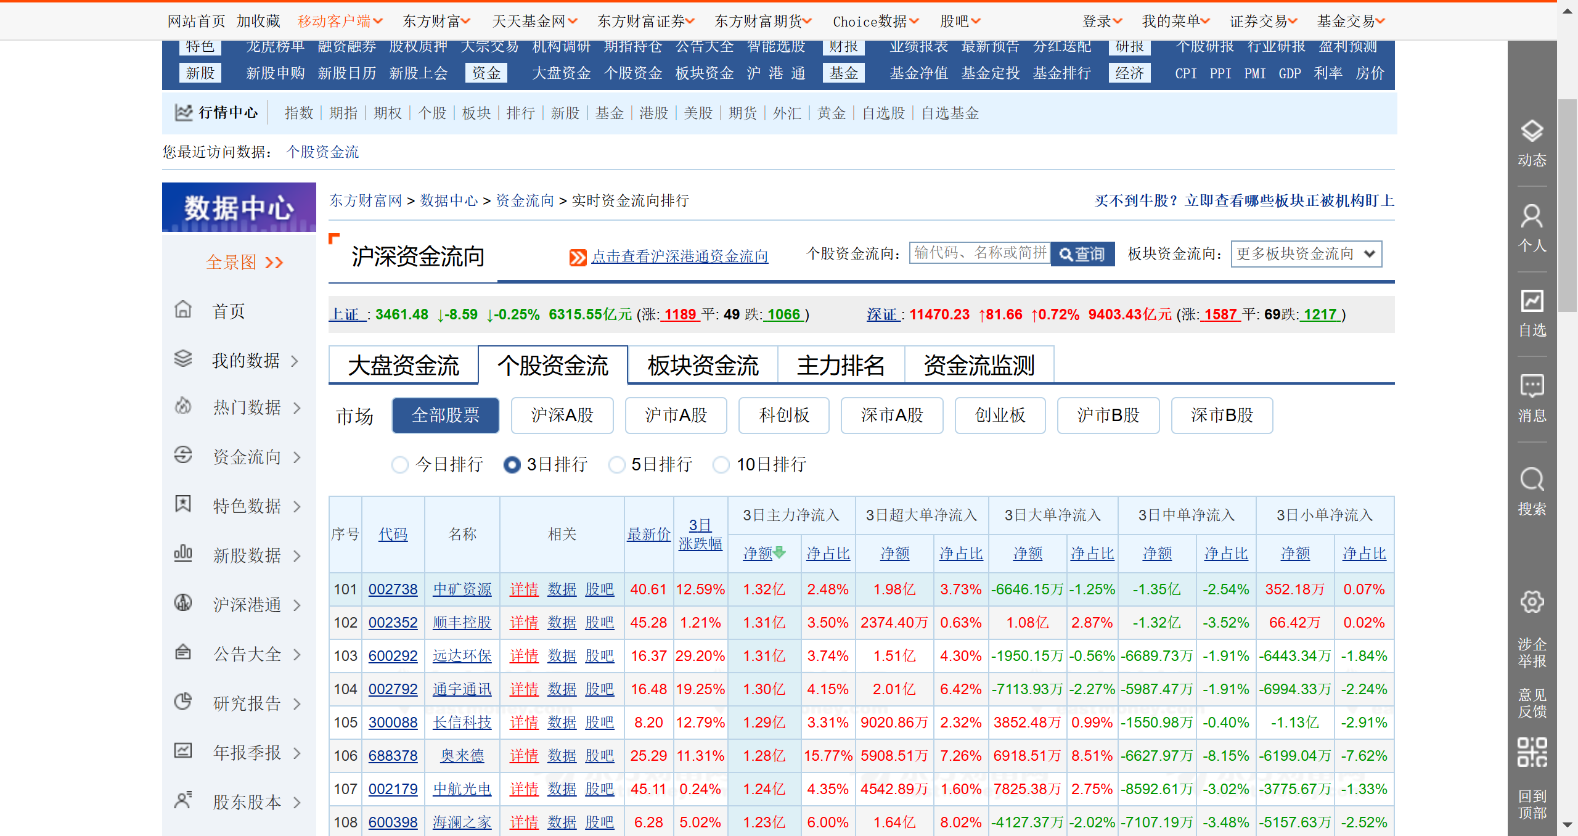The width and height of the screenshot is (1578, 836).
Task: Select the 今日排行 radio button
Action: coord(400,465)
